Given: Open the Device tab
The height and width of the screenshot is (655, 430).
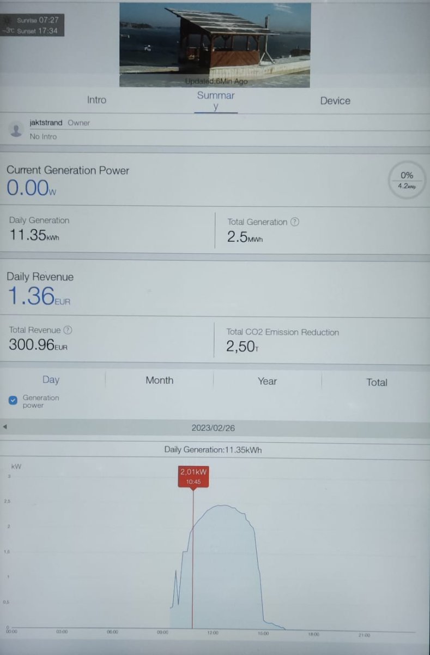Looking at the screenshot, I should coord(335,100).
